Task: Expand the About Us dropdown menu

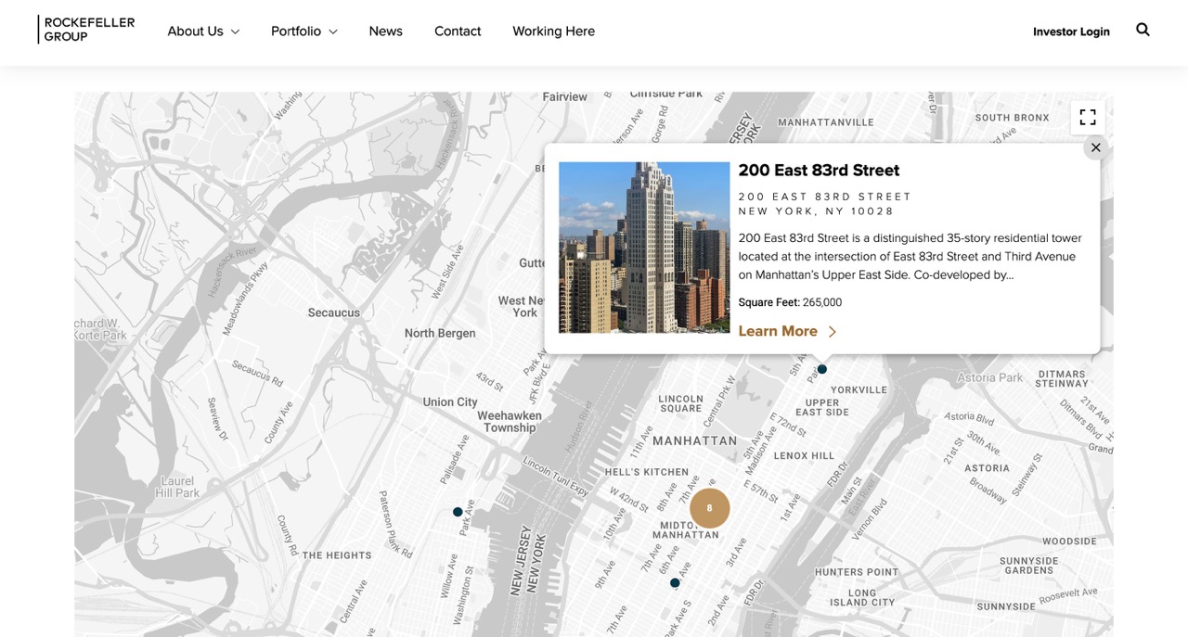Action: (x=203, y=32)
